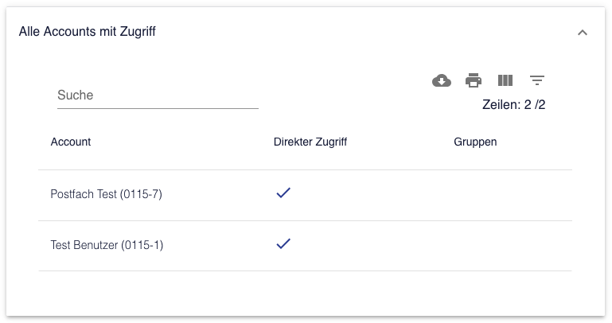The height and width of the screenshot is (323, 612).
Task: Collapse the Alle Accounts mit Zugriff panel
Action: [x=583, y=33]
